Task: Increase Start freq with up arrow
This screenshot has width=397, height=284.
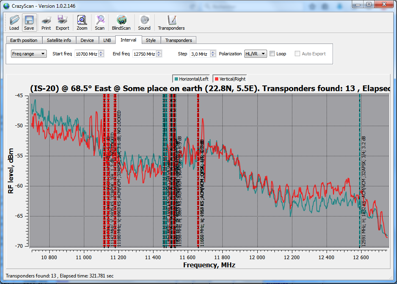Action: pos(101,52)
